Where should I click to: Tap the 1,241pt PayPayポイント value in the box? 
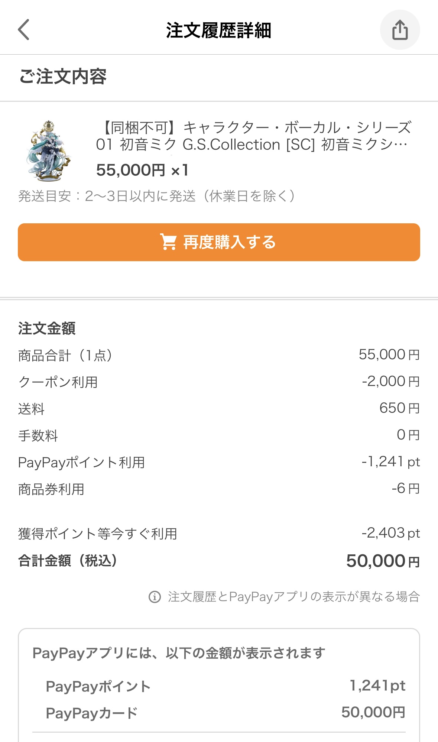tap(377, 686)
